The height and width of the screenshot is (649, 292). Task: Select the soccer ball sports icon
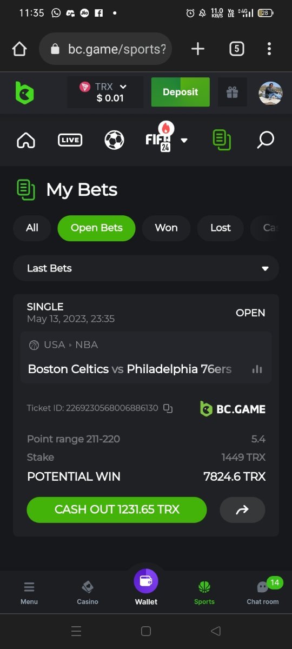point(114,140)
